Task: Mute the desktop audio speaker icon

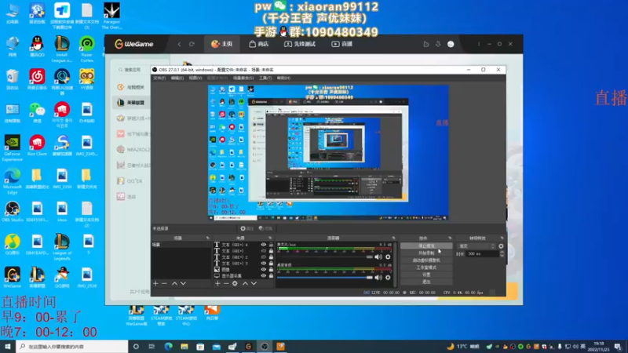Action: [378, 278]
